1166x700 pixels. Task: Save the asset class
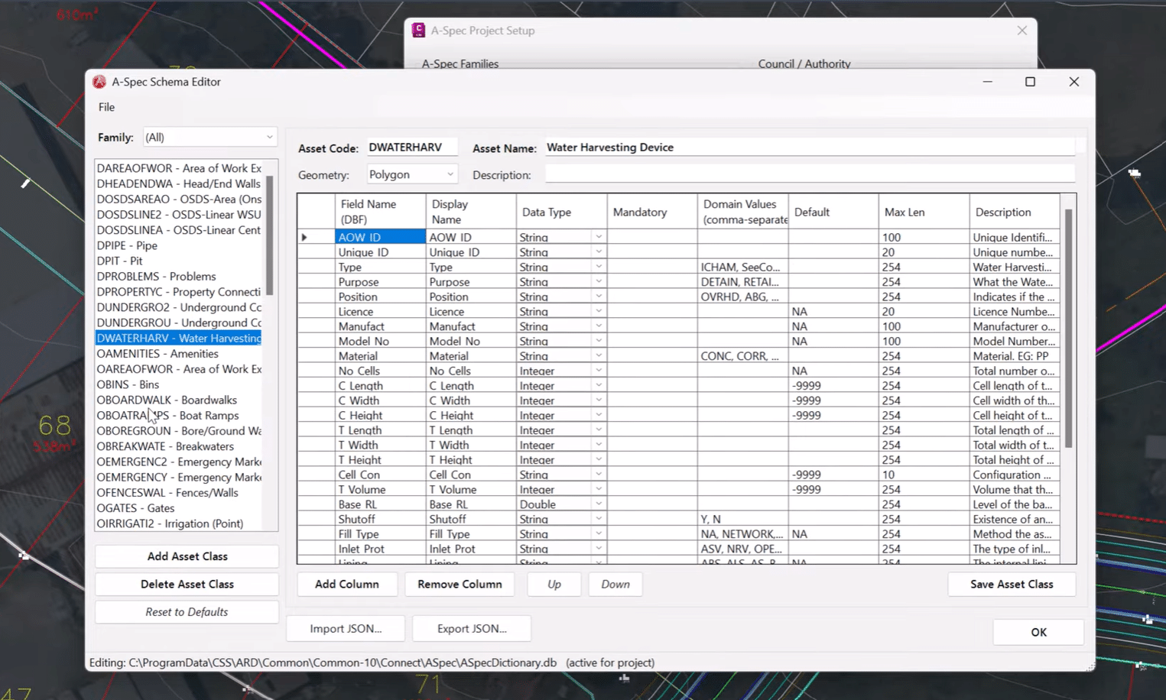coord(1012,584)
